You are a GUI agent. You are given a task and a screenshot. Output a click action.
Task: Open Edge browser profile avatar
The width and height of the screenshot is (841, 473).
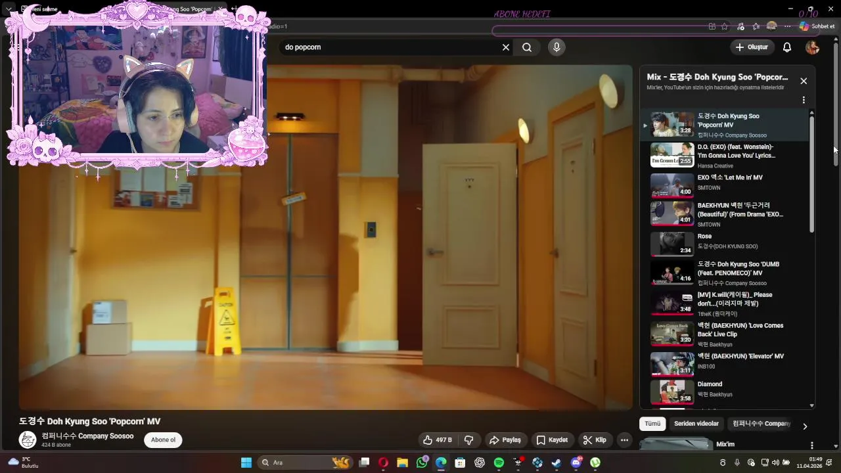pos(772,26)
